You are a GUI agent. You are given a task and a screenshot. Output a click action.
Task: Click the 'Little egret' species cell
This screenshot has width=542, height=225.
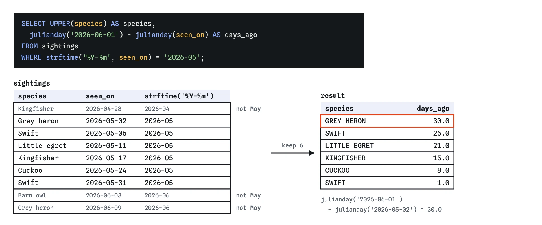pos(42,146)
